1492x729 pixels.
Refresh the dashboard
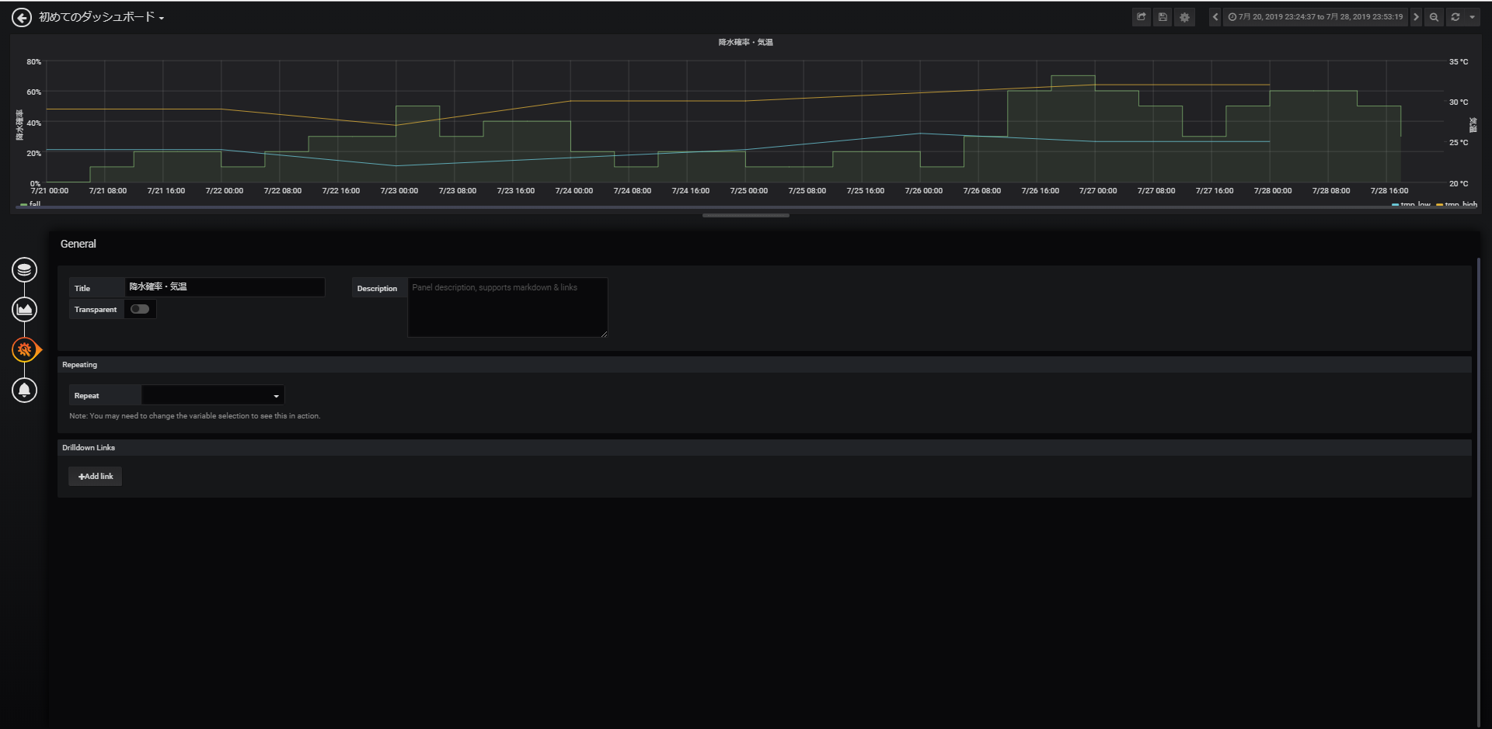click(x=1455, y=17)
